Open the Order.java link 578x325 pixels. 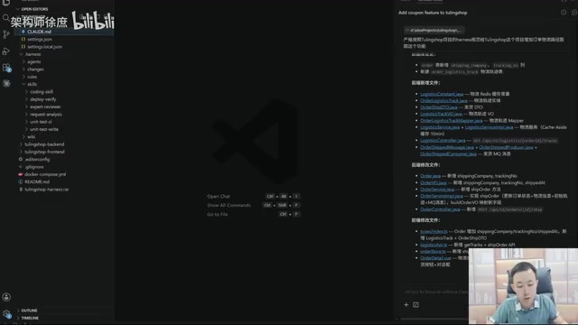coord(430,176)
